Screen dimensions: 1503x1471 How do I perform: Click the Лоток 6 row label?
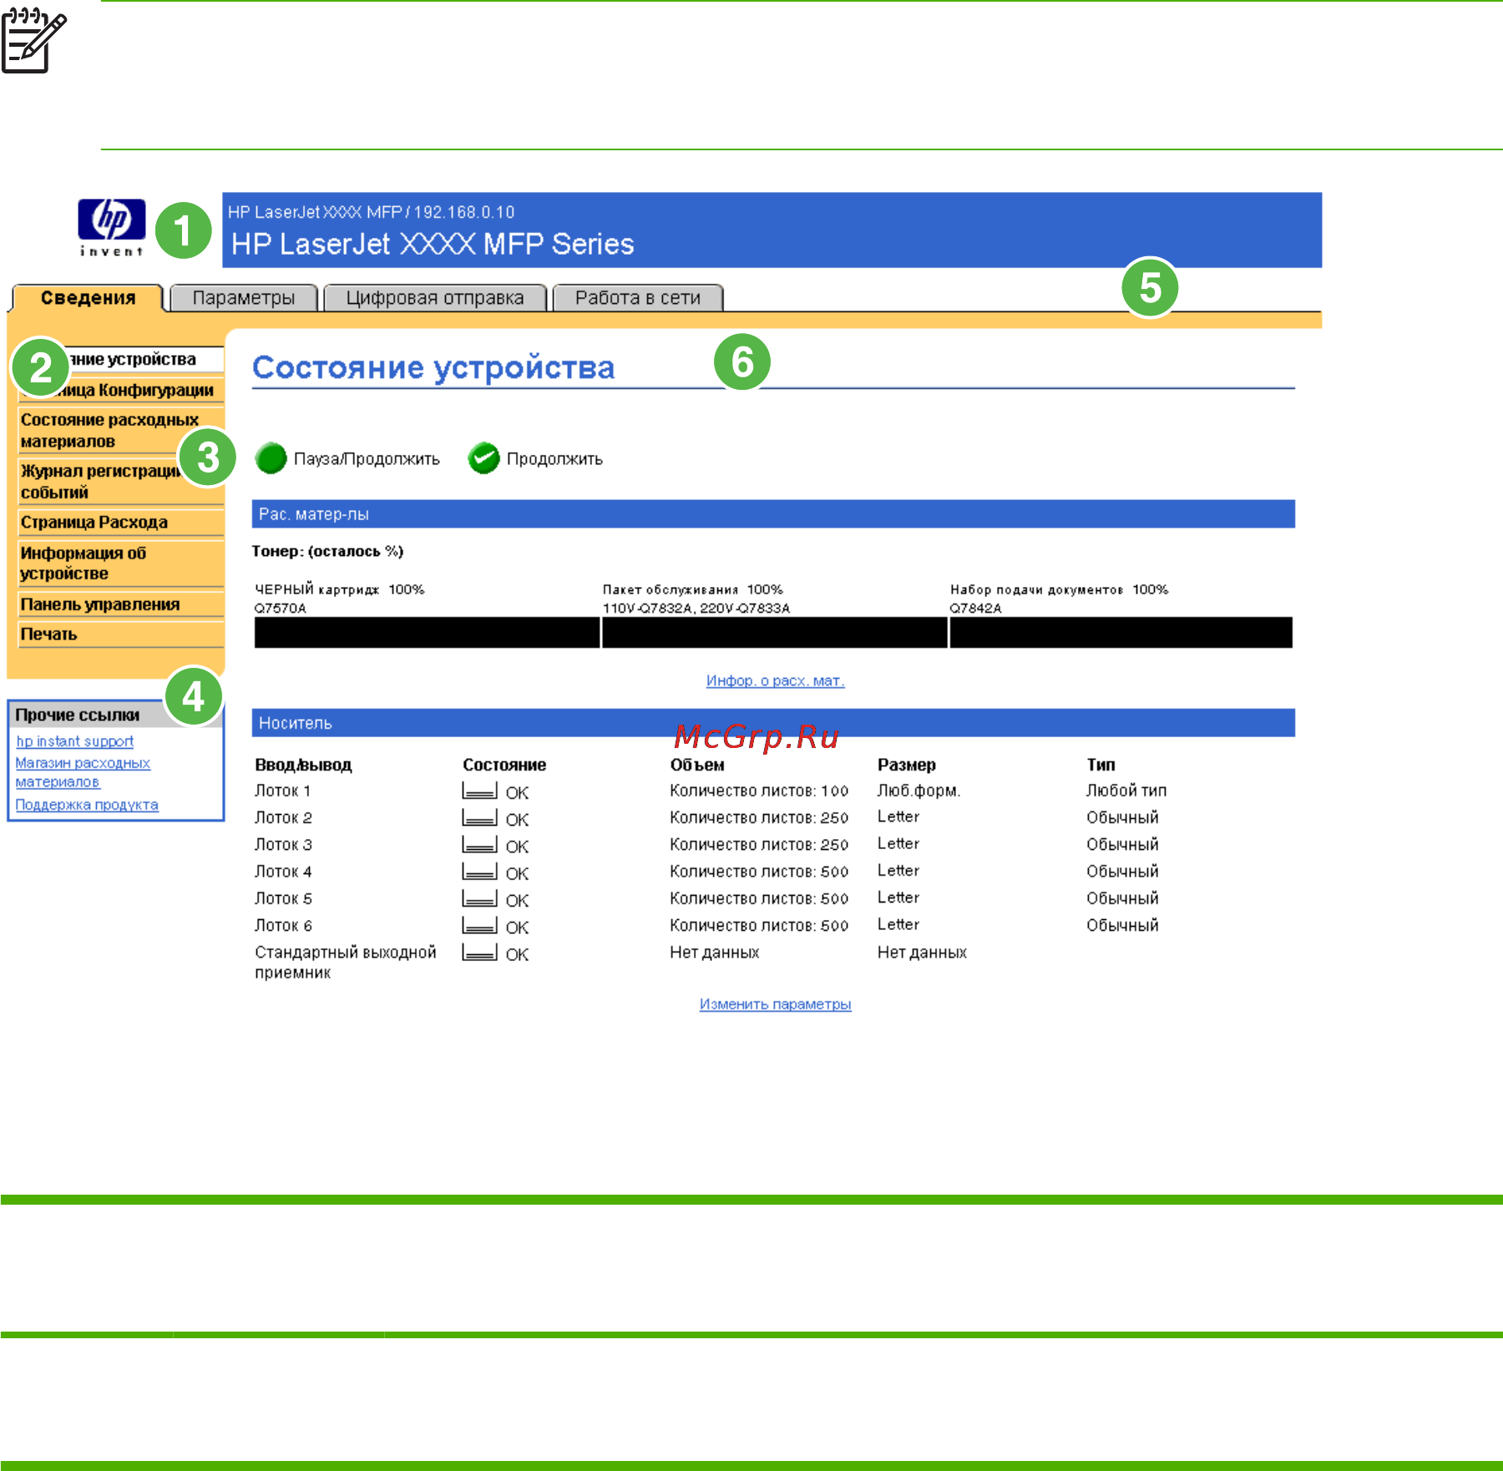[283, 925]
